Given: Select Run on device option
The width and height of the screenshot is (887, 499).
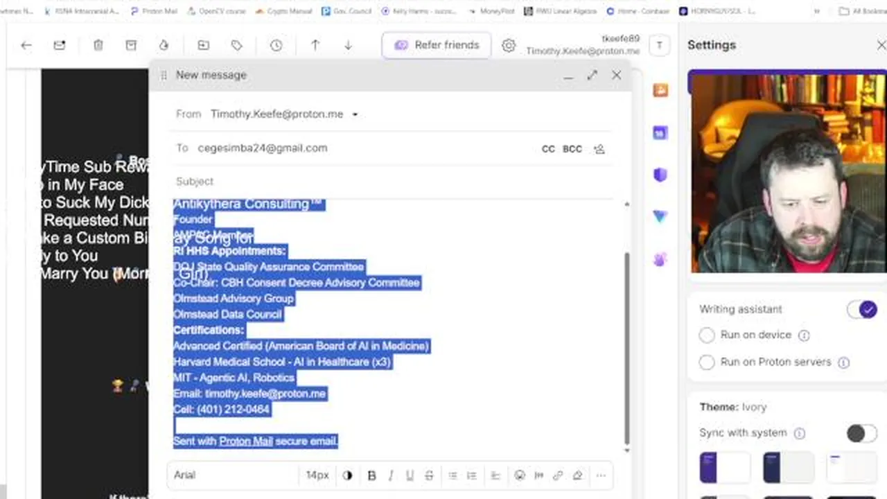Looking at the screenshot, I should pos(706,335).
